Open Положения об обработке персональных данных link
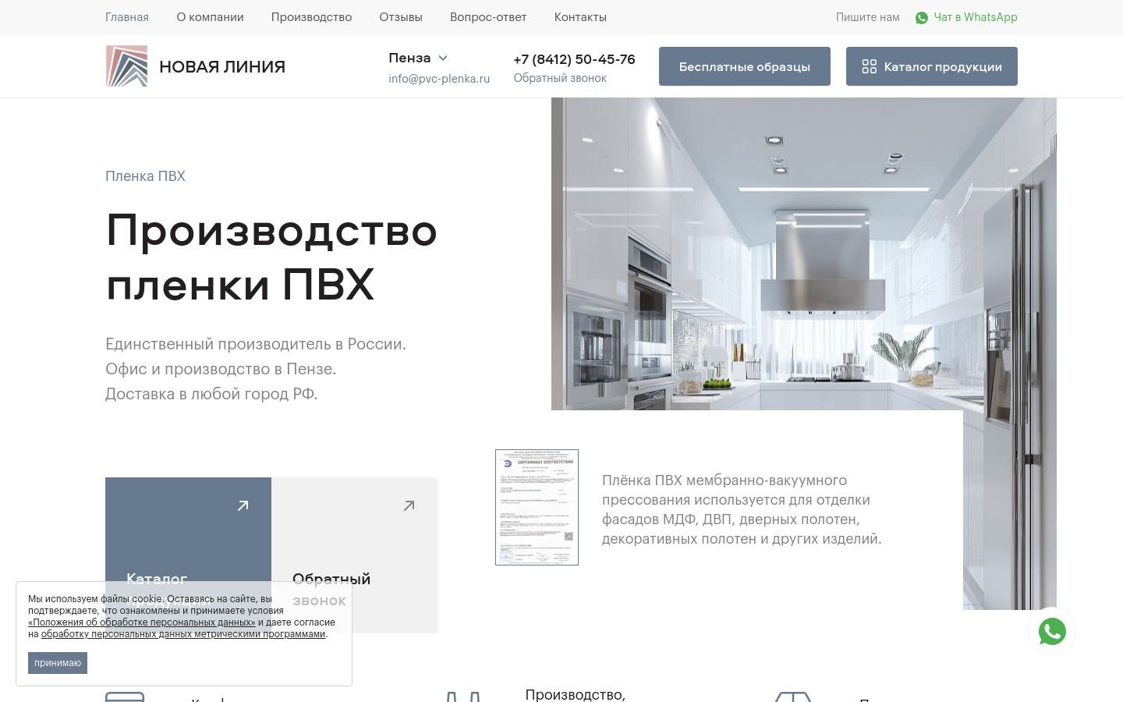The width and height of the screenshot is (1123, 702). click(x=142, y=622)
